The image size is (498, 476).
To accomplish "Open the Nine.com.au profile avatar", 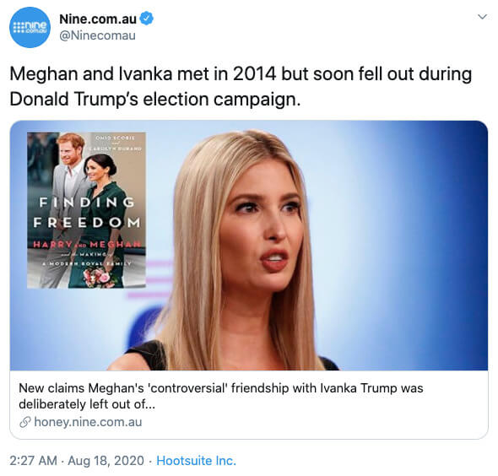I will coord(30,27).
